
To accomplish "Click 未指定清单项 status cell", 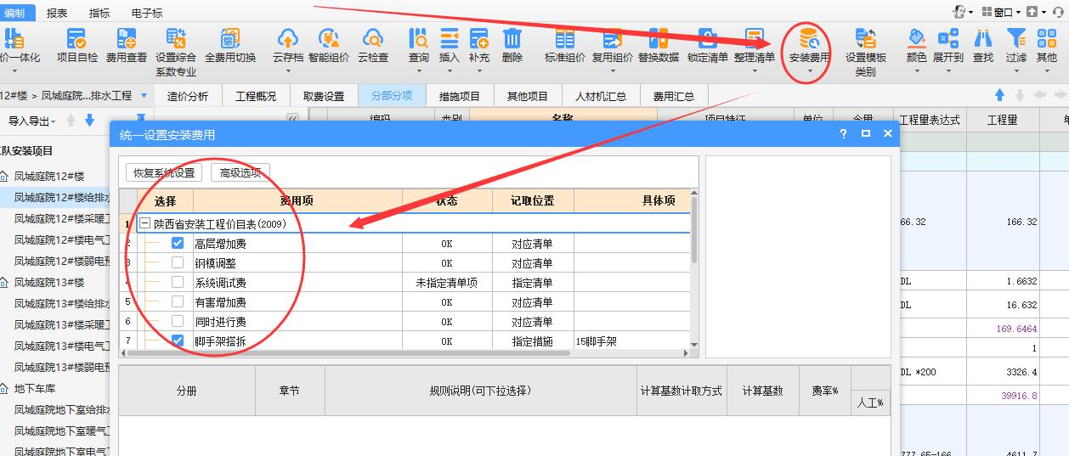I will [x=447, y=283].
